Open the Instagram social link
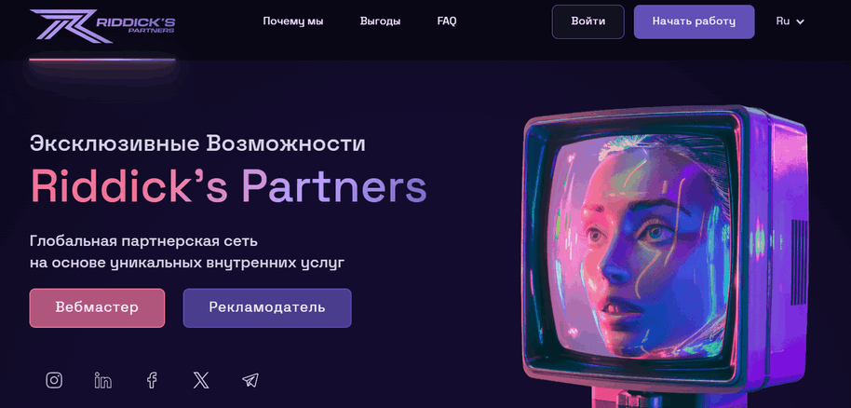The width and height of the screenshot is (851, 408). [x=54, y=380]
